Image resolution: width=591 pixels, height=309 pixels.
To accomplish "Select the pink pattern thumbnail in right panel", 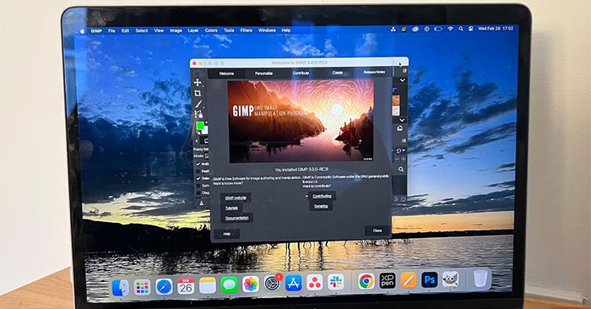I will (396, 111).
